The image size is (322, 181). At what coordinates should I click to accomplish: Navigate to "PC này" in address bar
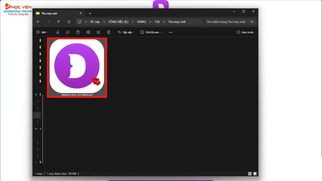[95, 22]
